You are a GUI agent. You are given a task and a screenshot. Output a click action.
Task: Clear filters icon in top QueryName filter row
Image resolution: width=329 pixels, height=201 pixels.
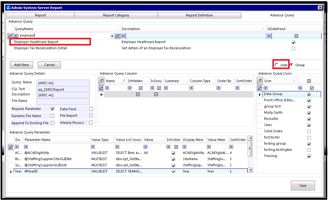point(10,36)
